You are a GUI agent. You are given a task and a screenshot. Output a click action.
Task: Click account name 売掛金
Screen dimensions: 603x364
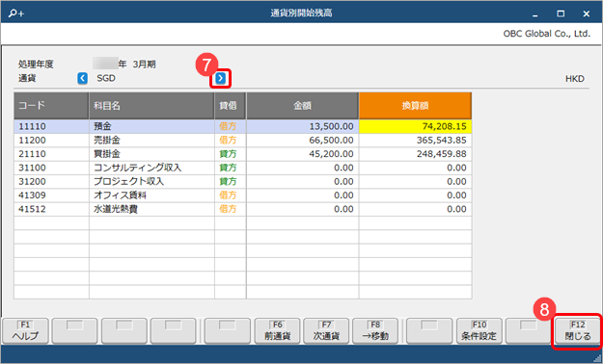click(107, 141)
